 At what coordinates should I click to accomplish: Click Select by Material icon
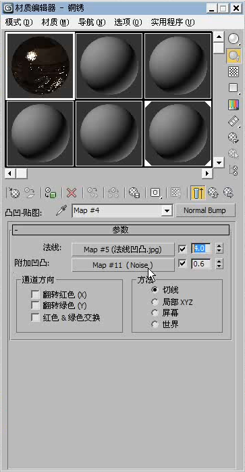pos(234,154)
